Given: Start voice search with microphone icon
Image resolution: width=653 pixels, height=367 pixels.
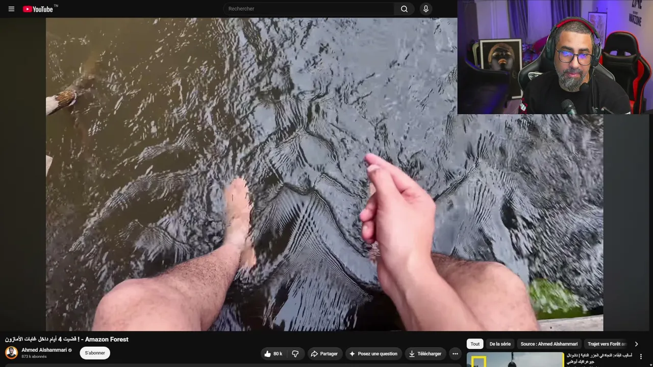Looking at the screenshot, I should 426,9.
